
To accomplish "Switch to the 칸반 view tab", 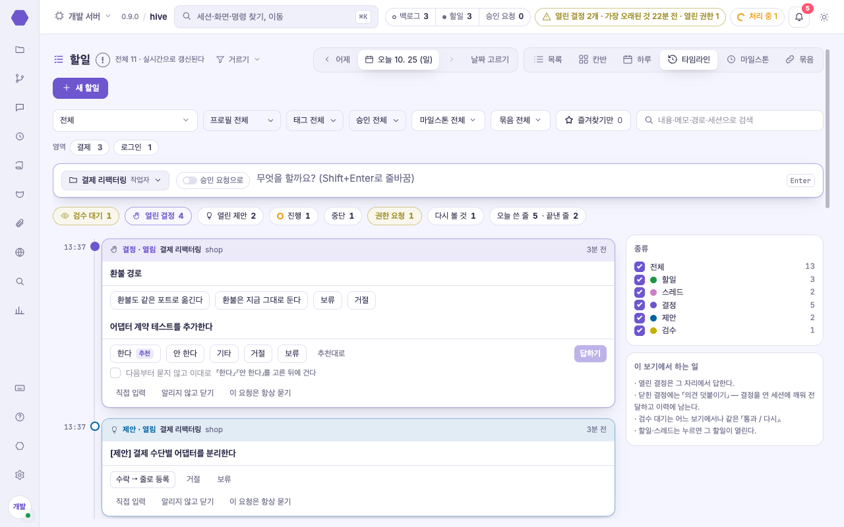I will pos(593,59).
